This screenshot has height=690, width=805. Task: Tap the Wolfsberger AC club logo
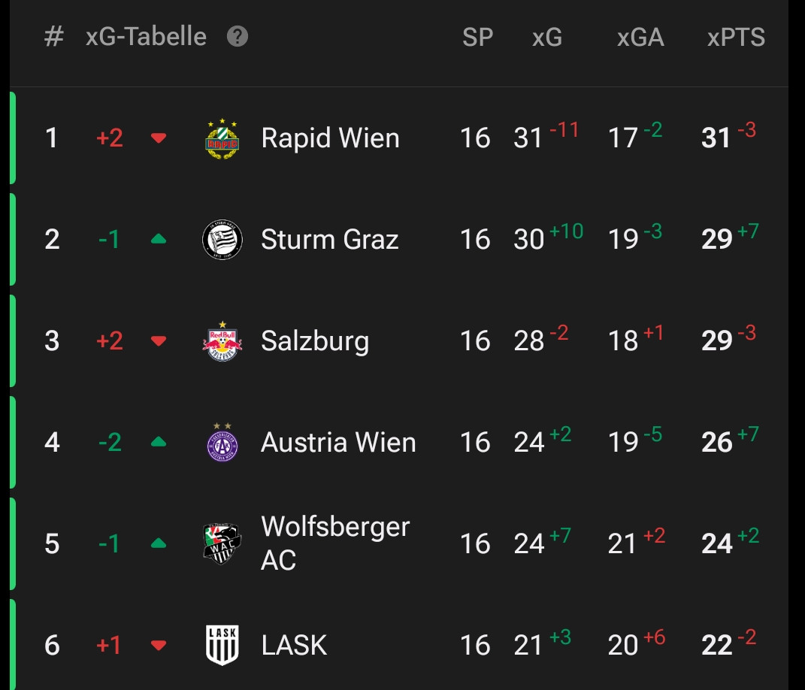222,543
